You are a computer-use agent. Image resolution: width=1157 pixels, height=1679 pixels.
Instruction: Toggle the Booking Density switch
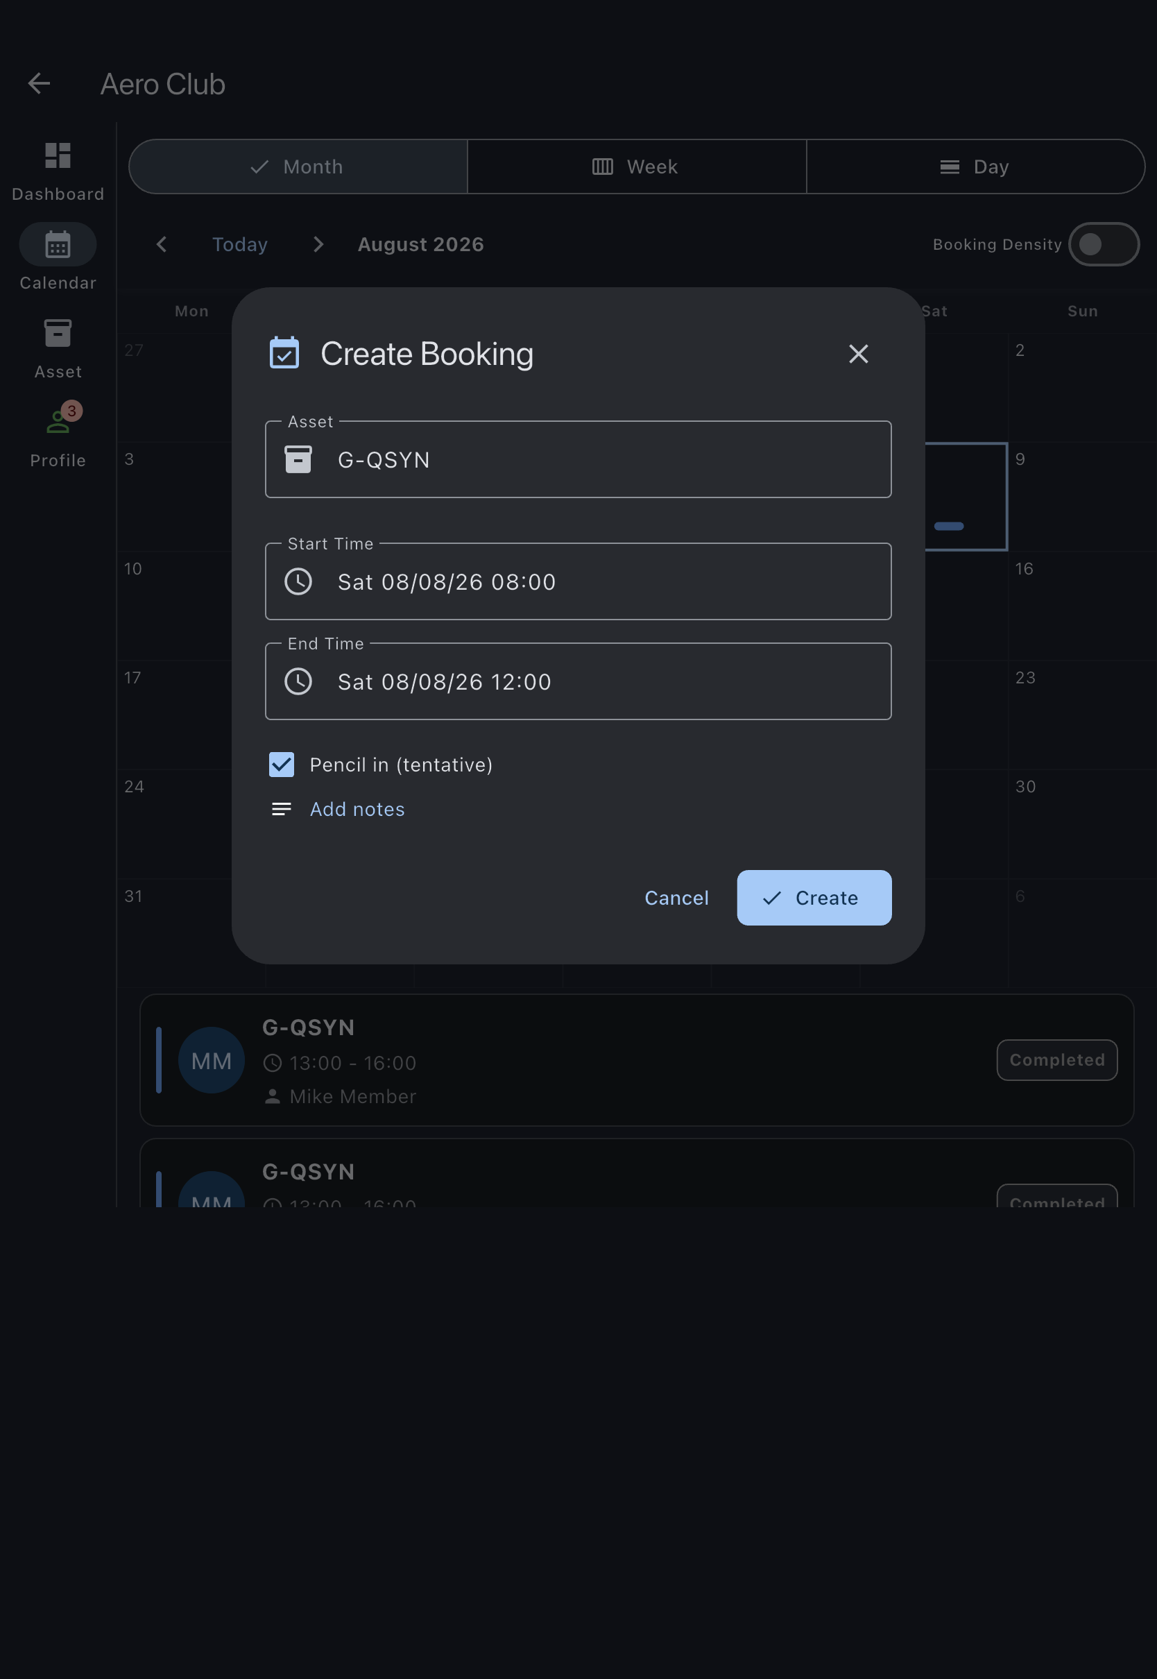click(x=1104, y=244)
